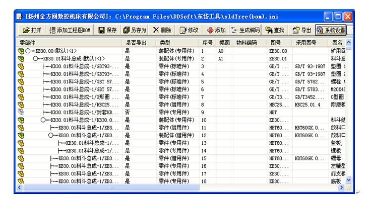Click the assembly icon of sequence 10 row

point(21,120)
